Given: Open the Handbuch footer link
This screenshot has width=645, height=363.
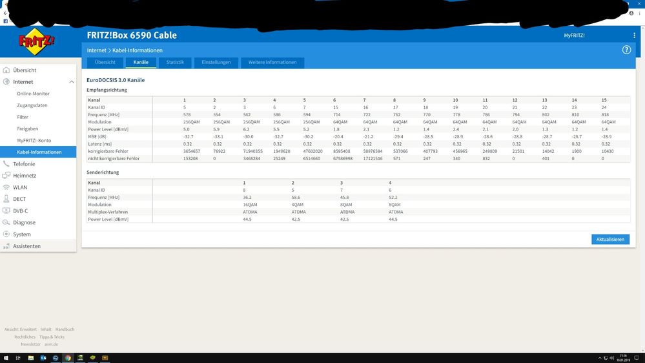Looking at the screenshot, I should point(65,329).
